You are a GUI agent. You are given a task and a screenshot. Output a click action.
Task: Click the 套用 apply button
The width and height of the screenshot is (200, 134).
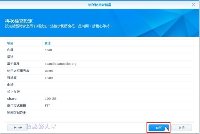[x=159, y=128]
